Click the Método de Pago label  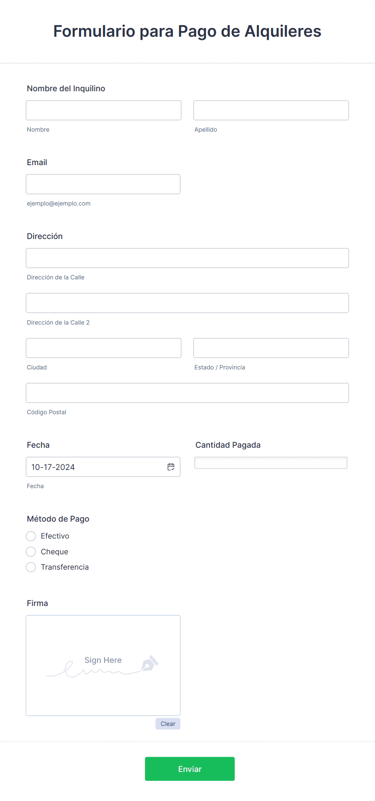(58, 519)
